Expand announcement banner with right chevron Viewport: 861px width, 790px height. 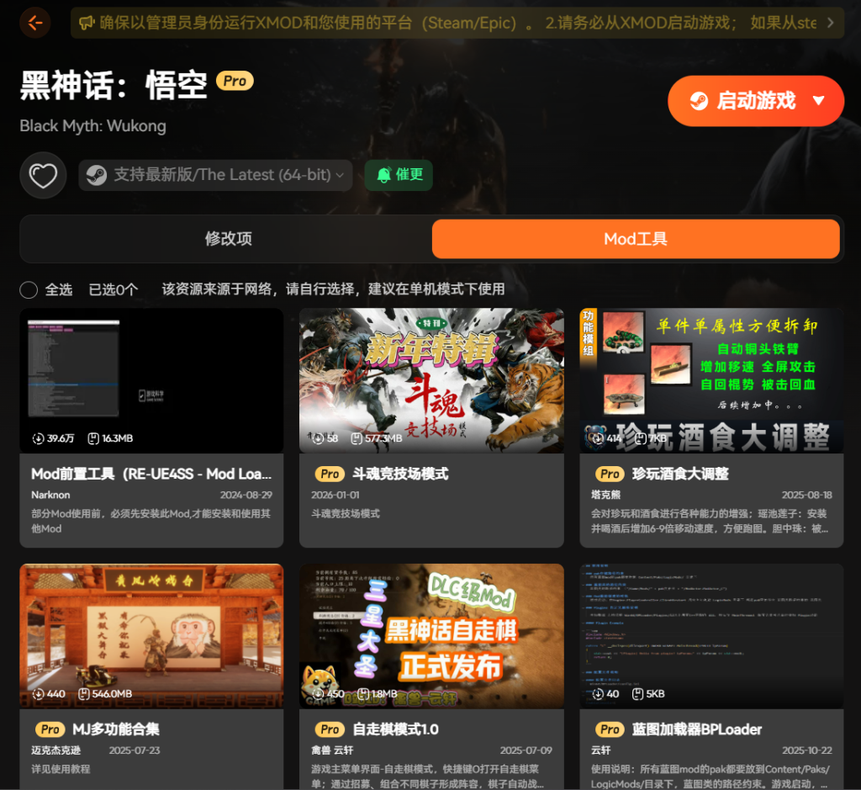point(831,23)
